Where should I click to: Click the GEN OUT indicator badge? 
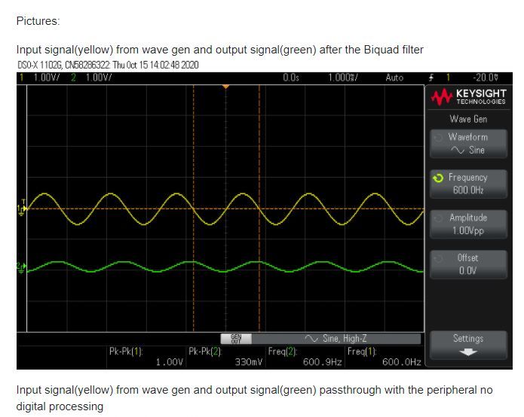(236, 339)
